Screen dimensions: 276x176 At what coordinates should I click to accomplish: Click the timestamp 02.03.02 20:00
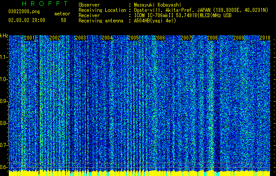tap(27, 20)
